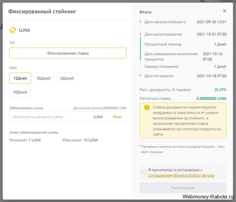Click the Заблокировать сумму label
The image size is (236, 202).
coord(26,108)
